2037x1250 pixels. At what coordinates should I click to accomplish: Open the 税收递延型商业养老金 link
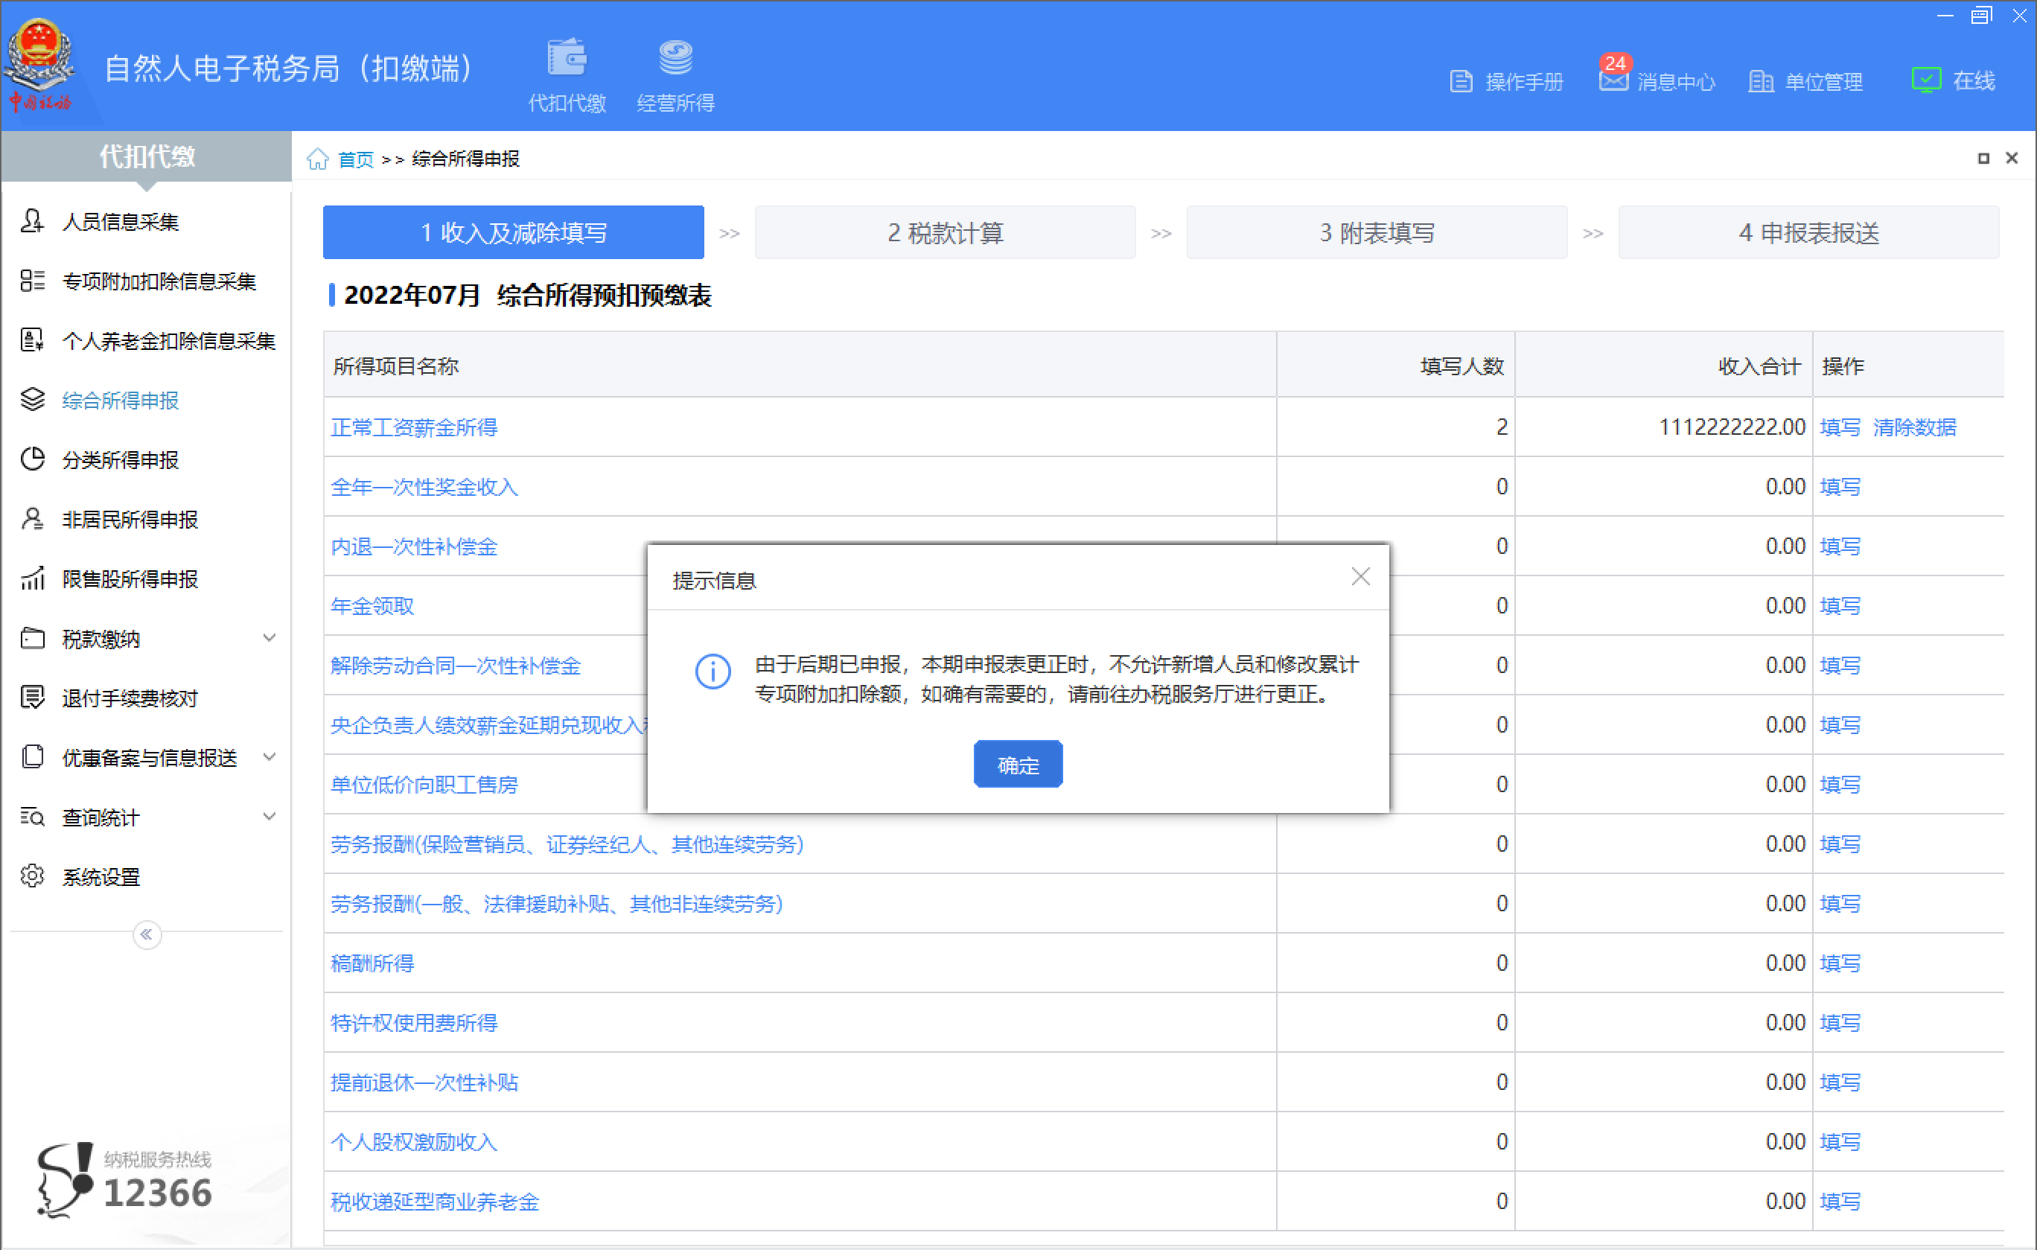point(435,1201)
